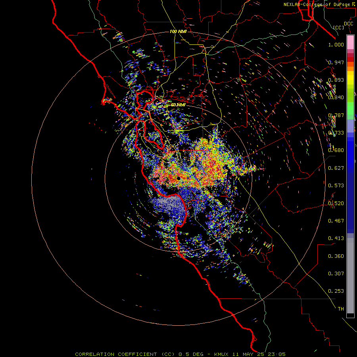Screen dimensions: 357x357
Task: Click the 0.253 scale value
Action: pyautogui.click(x=336, y=291)
